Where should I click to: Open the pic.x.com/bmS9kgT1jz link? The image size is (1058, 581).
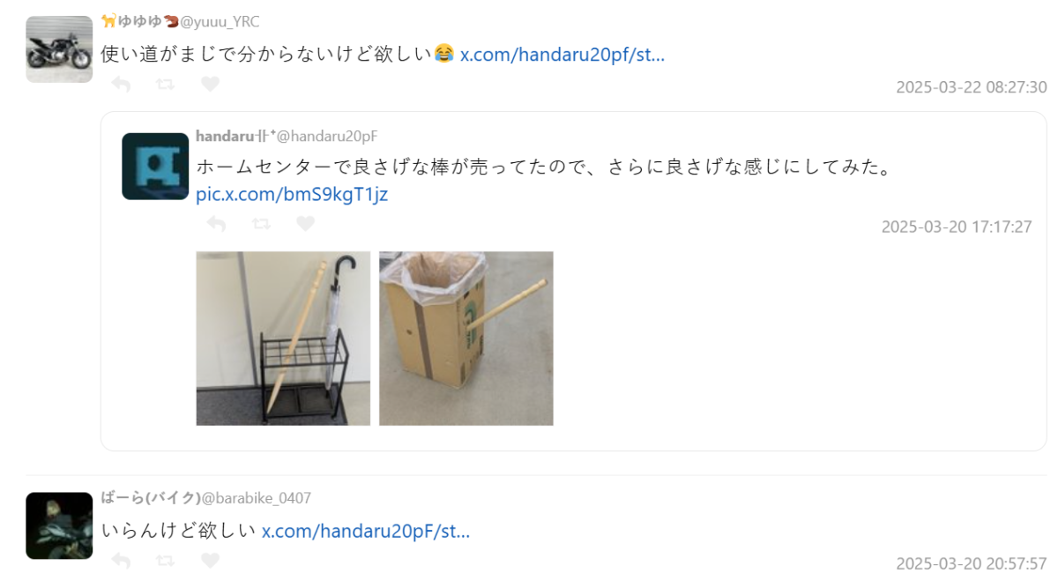(x=292, y=194)
